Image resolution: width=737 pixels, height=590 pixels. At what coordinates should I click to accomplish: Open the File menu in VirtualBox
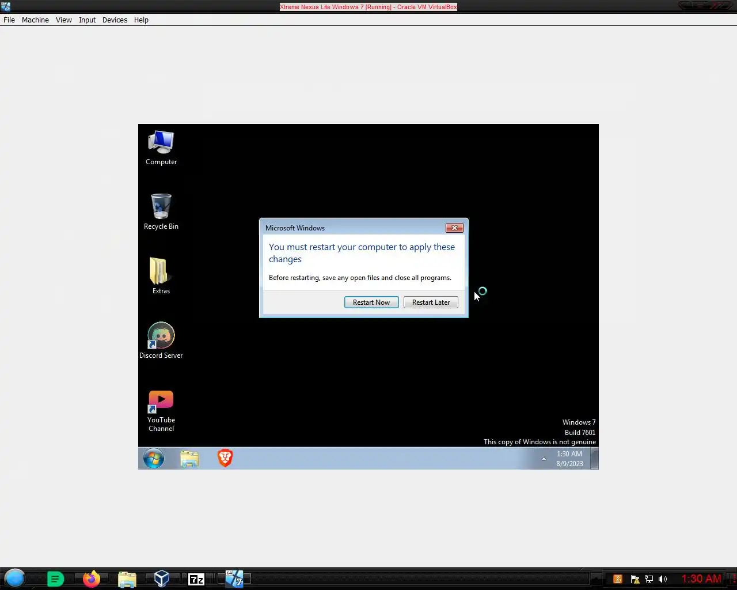(x=9, y=20)
